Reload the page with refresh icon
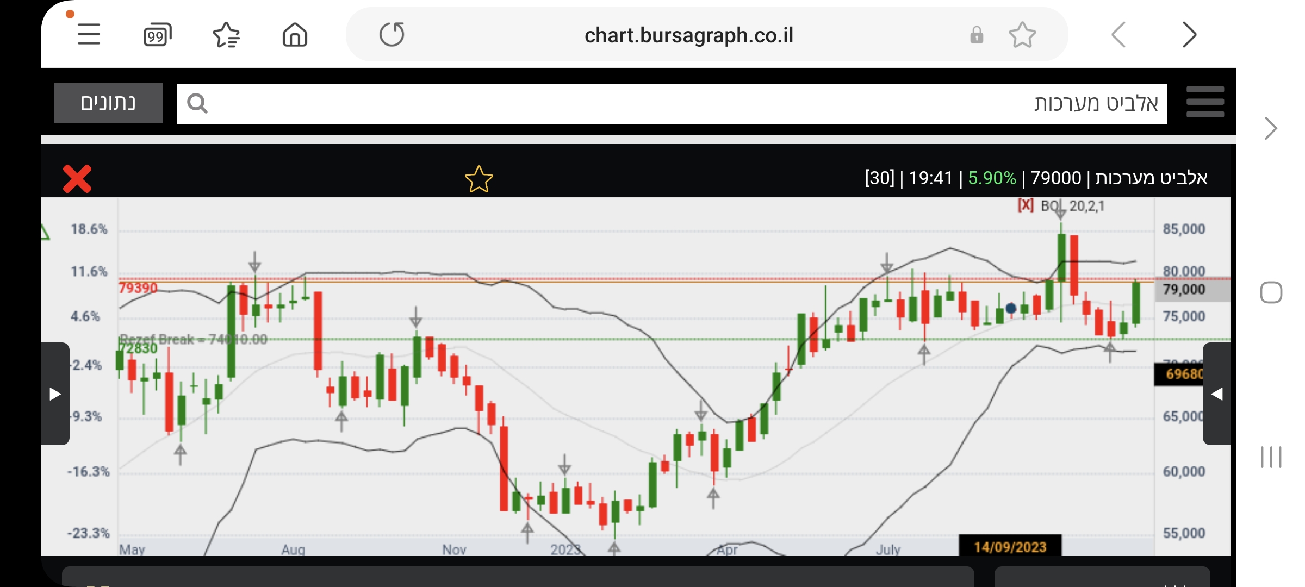This screenshot has width=1305, height=587. tap(391, 35)
